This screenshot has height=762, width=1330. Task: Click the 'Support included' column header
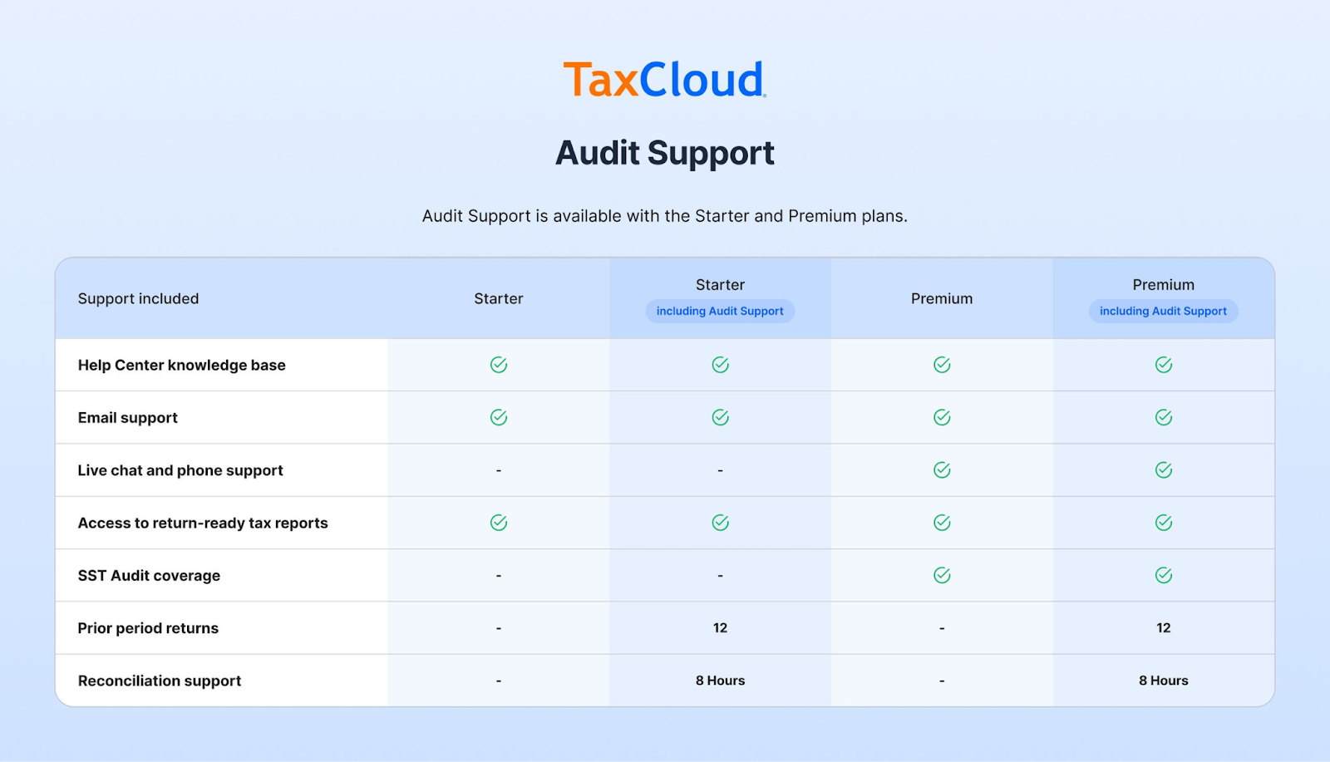click(138, 298)
